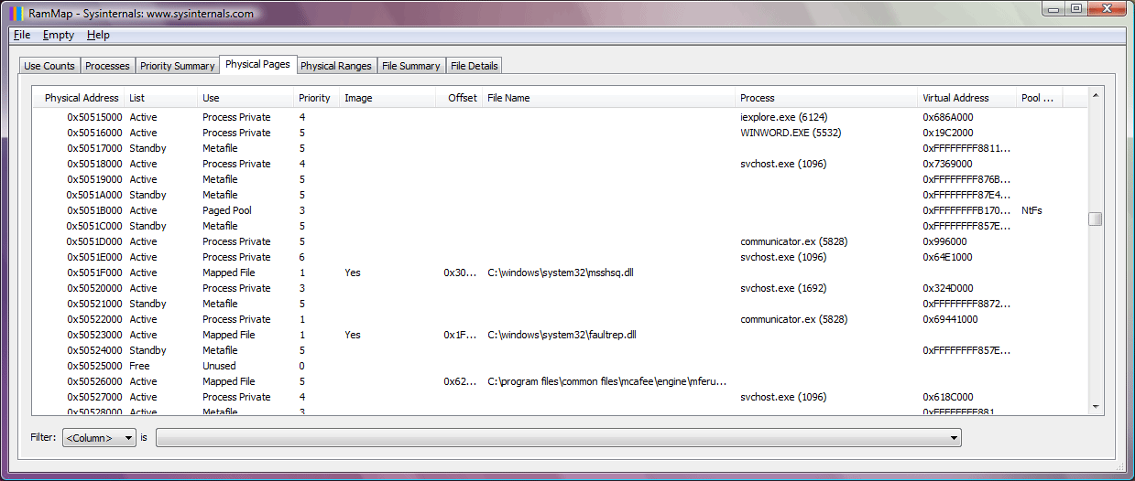Select the row with msshsq.dll file

[x=560, y=273]
